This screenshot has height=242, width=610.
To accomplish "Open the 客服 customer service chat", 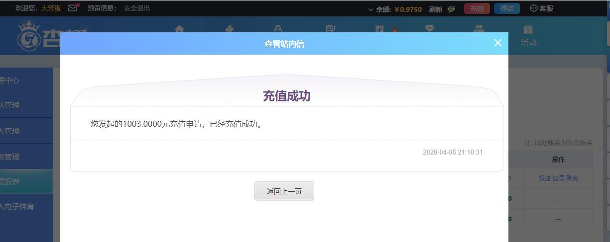I will tap(541, 8).
